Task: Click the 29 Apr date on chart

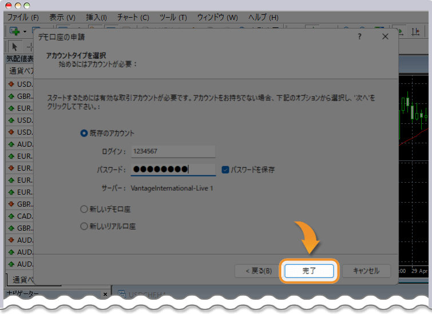Action: pos(419,271)
